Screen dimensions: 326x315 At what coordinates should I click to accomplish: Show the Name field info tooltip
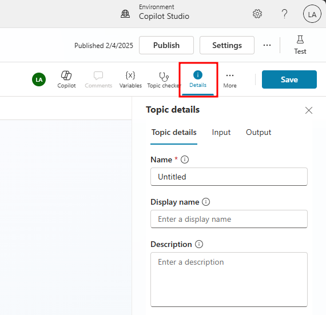click(185, 160)
